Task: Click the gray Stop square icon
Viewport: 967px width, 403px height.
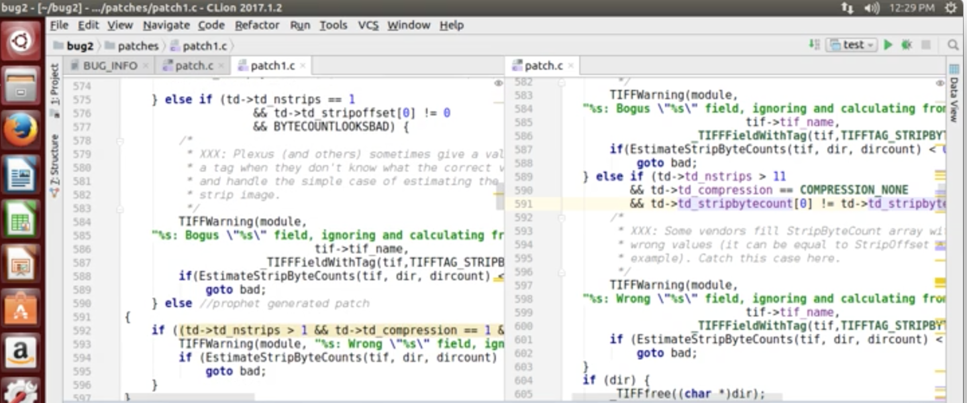Action: [925, 45]
